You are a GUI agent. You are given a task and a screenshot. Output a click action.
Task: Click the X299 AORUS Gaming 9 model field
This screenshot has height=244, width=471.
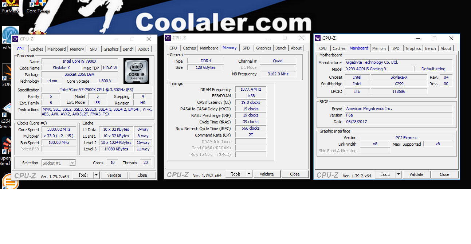click(379, 69)
